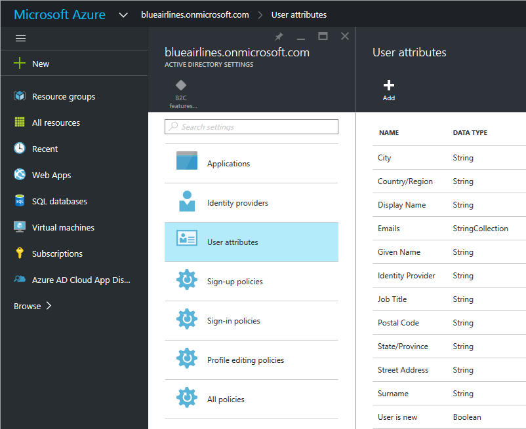526x429 pixels.
Task: Click the Virtual machines monitor icon
Action: pyautogui.click(x=20, y=227)
